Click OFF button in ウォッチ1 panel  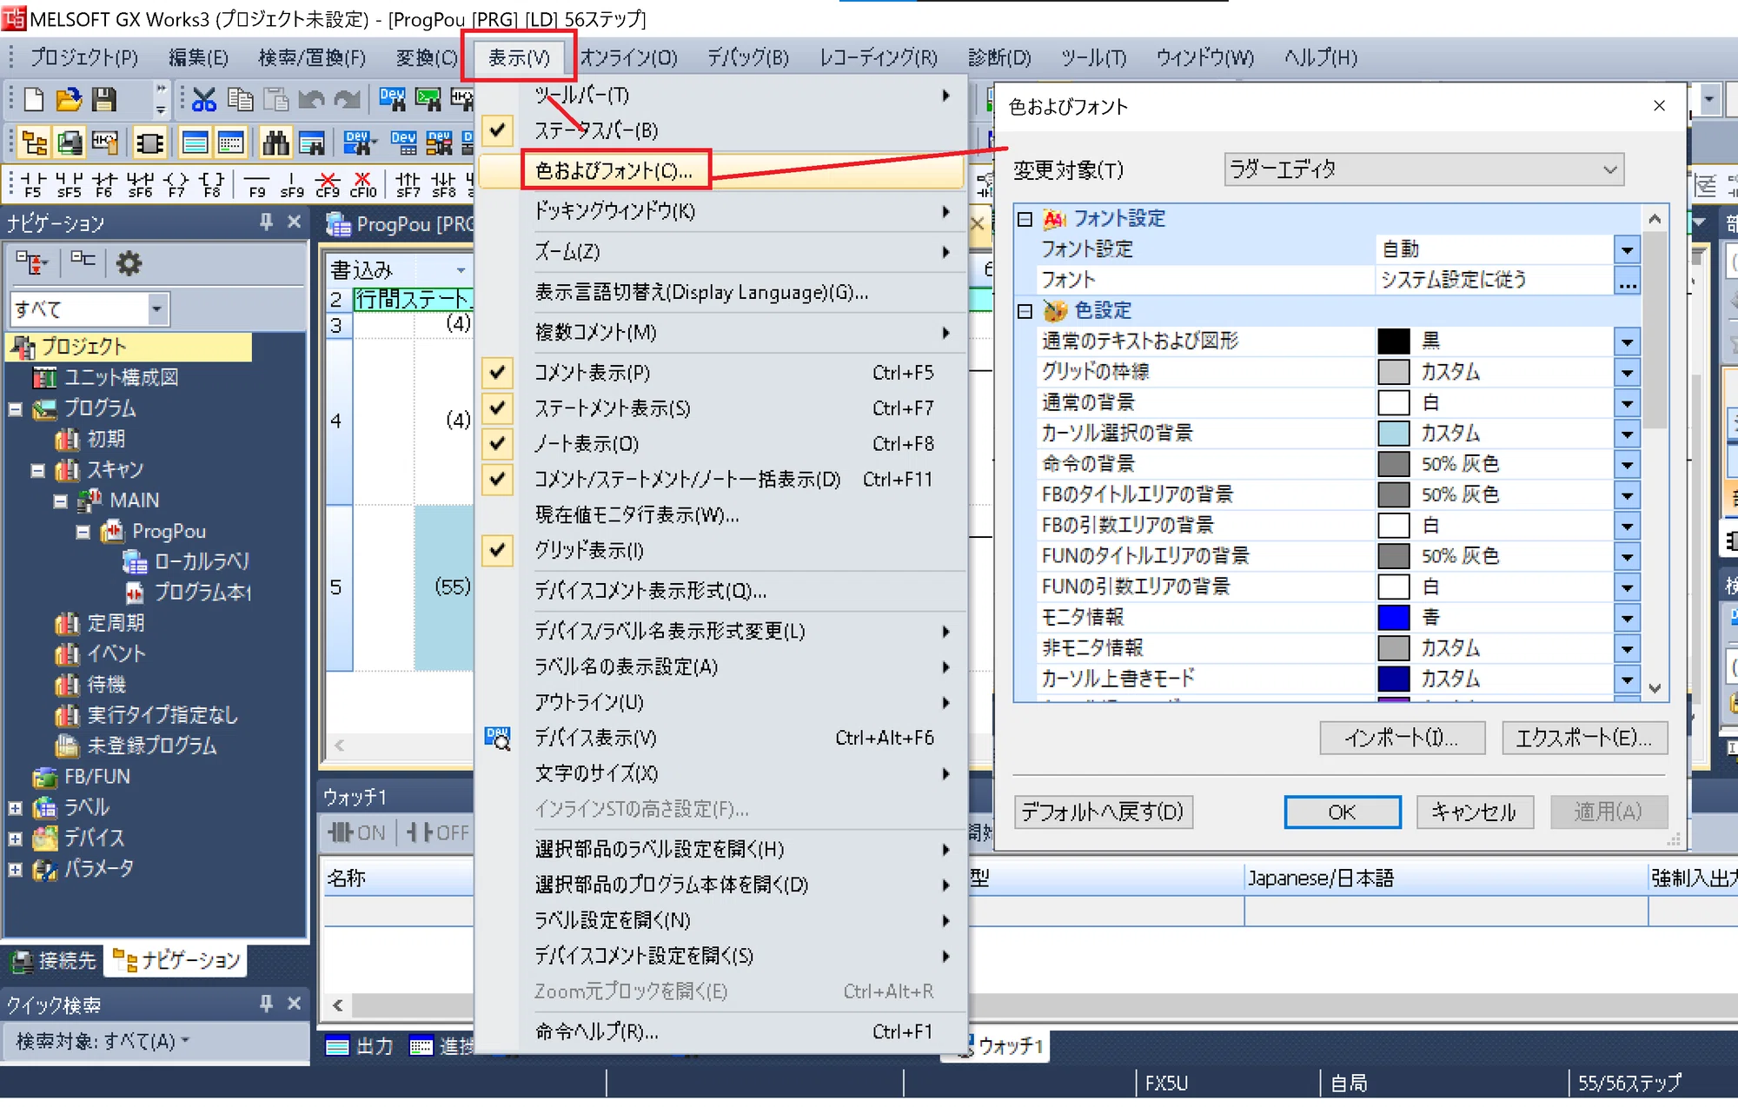438,832
